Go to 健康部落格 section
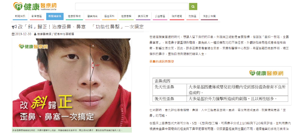The image size is (304, 133). tap(74, 16)
